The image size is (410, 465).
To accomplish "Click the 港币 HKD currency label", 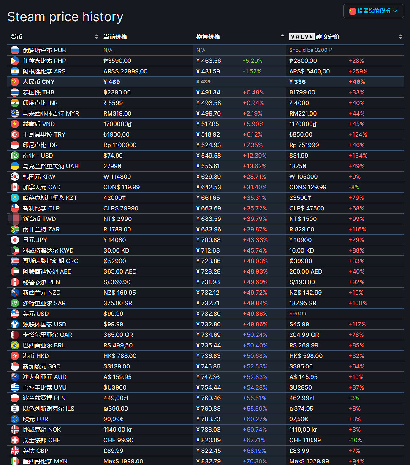I will click(35, 356).
